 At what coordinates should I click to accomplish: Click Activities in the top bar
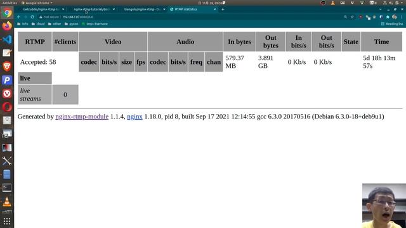tap(10, 3)
